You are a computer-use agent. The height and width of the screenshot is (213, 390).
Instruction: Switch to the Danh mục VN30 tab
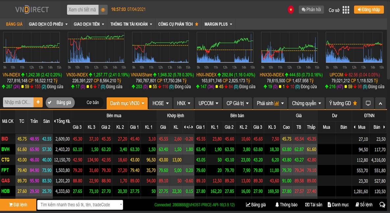pos(127,103)
